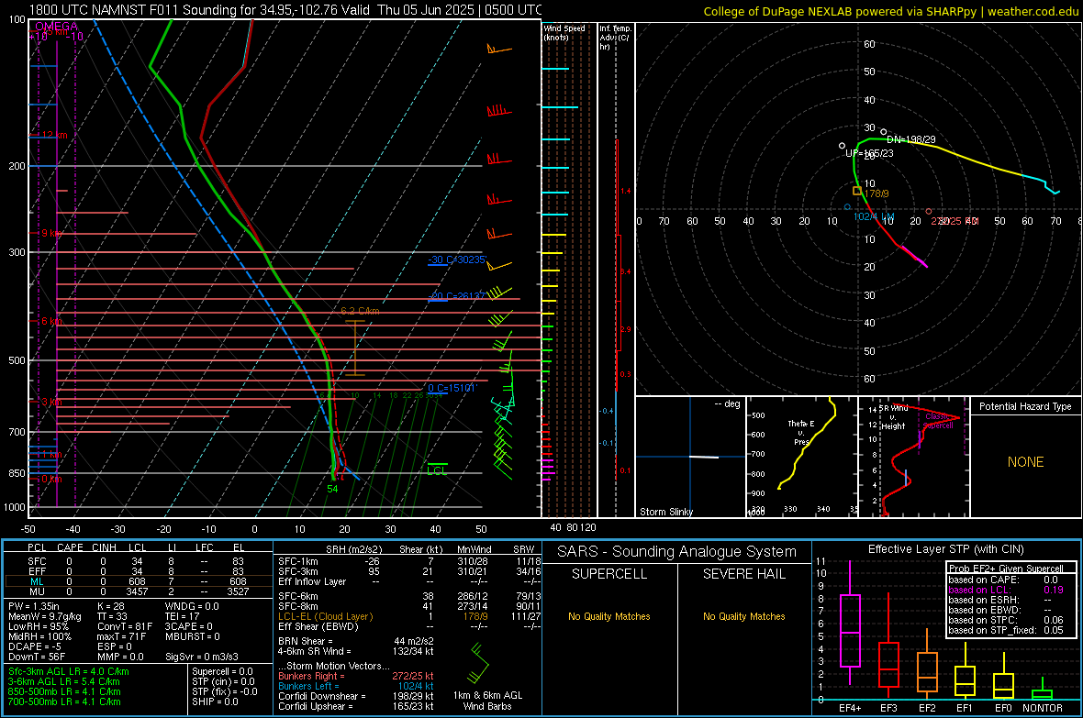Click the SARS - Sounding Analogue System header
The image size is (1083, 718).
(x=677, y=552)
